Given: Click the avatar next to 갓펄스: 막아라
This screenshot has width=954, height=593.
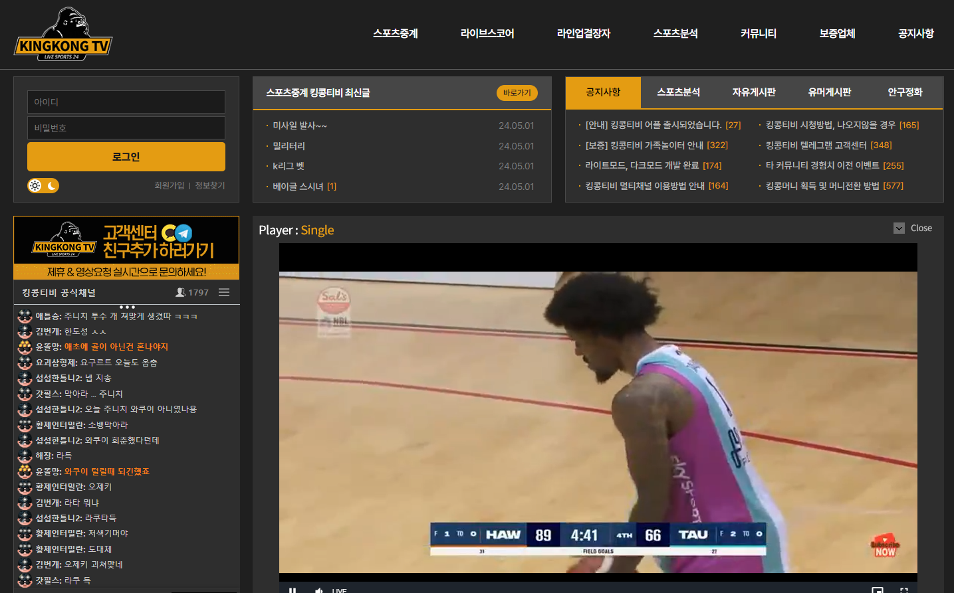Looking at the screenshot, I should point(25,394).
